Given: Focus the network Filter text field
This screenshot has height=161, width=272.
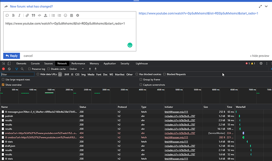Looking at the screenshot, I should (17, 74).
